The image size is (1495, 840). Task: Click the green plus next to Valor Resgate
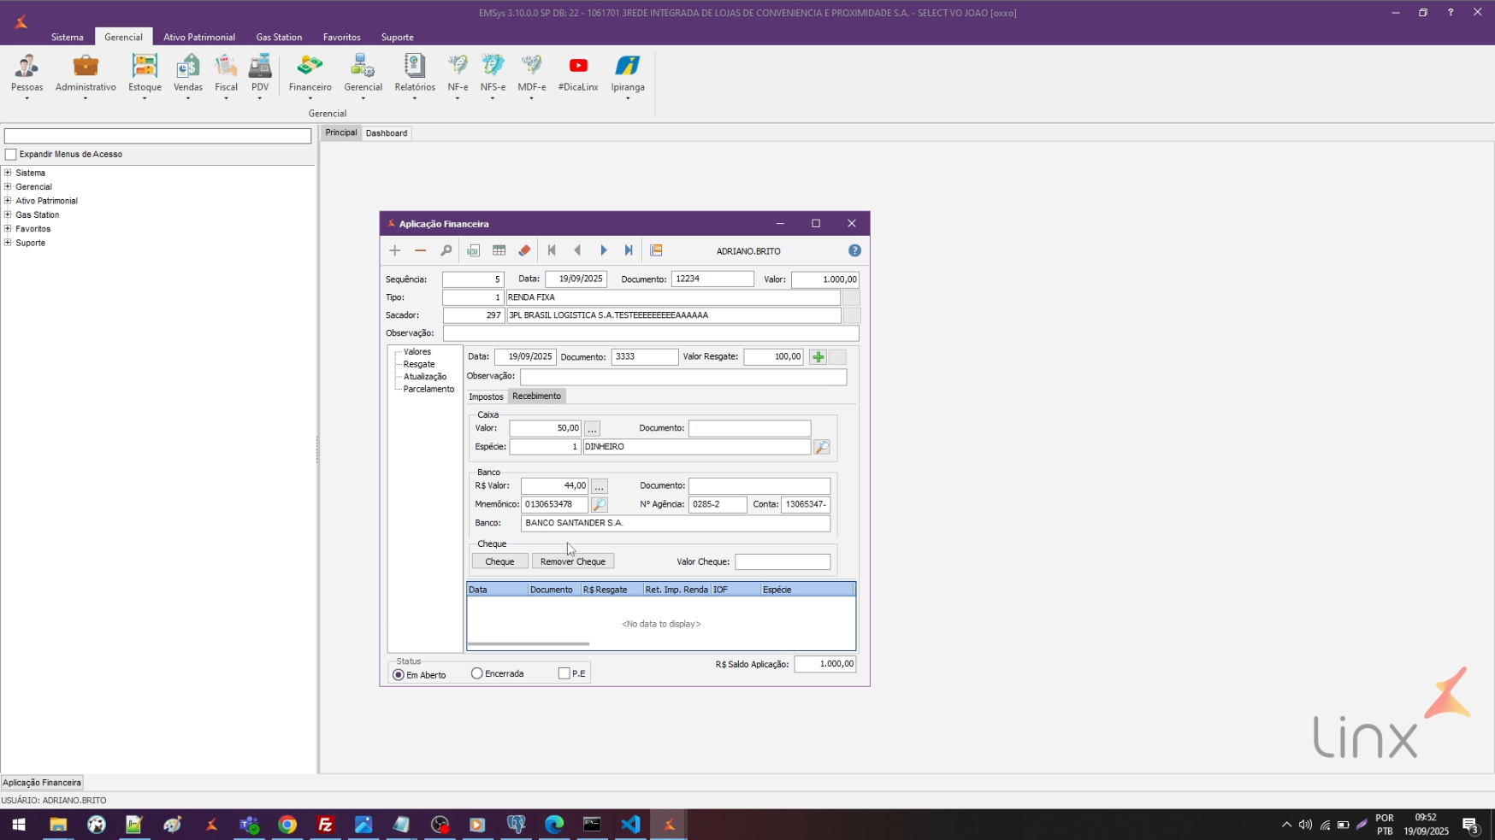pos(818,357)
